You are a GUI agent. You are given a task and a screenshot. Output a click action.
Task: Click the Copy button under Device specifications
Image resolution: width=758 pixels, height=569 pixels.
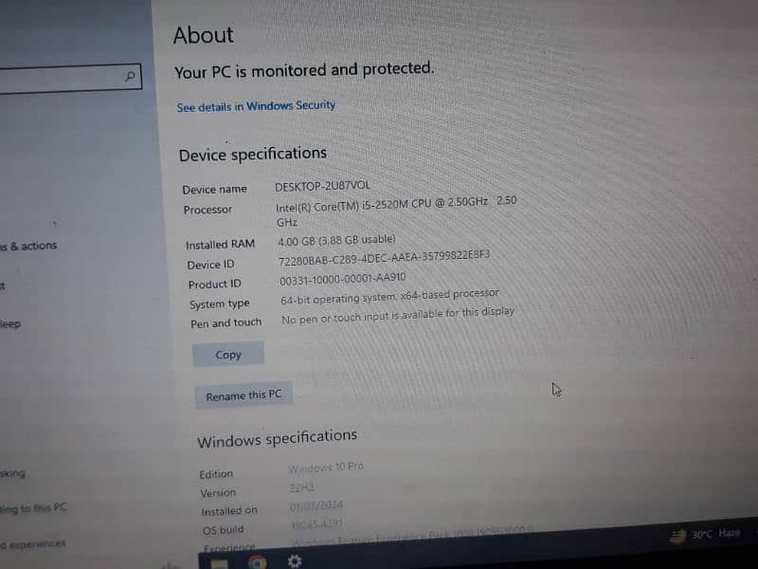(228, 354)
